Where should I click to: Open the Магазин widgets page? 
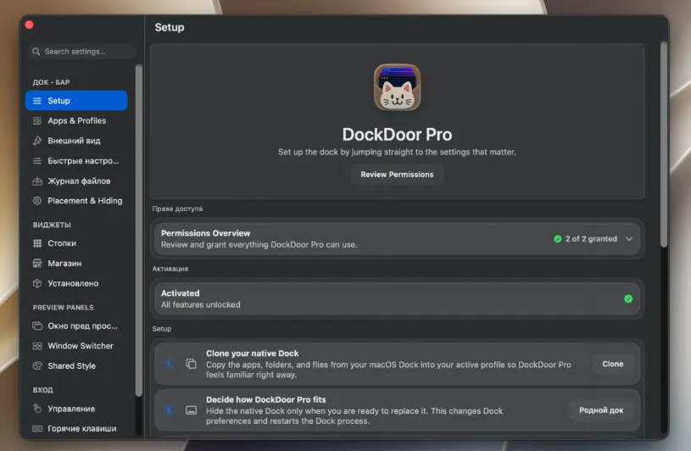76,264
